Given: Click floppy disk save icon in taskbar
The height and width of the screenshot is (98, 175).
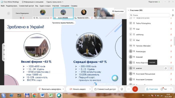Looking at the screenshot, I should click(27, 96).
